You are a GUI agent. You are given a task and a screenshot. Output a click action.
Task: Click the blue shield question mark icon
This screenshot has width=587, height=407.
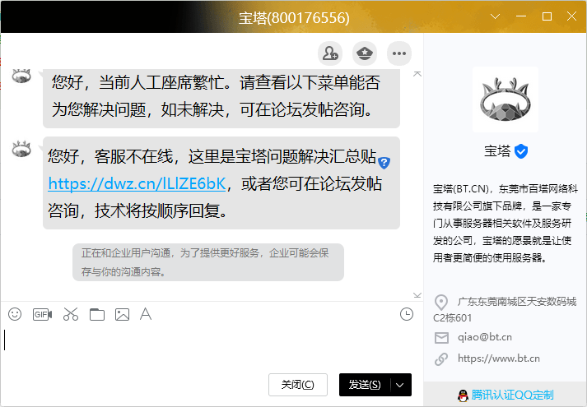(x=384, y=163)
